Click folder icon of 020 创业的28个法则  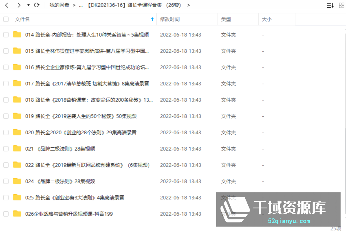(x=17, y=132)
